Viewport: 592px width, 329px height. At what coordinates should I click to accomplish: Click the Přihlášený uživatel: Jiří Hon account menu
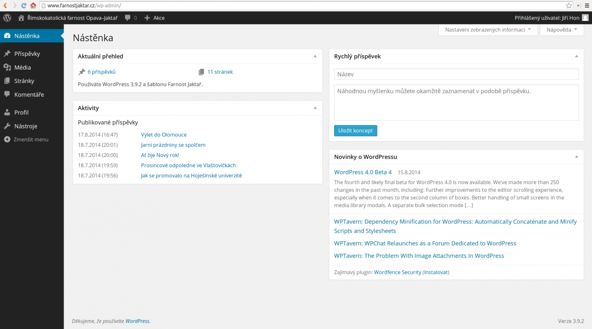point(551,18)
